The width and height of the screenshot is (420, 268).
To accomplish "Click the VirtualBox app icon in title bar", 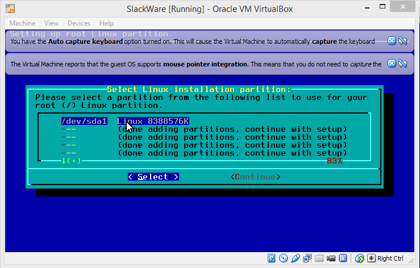I will coord(10,9).
